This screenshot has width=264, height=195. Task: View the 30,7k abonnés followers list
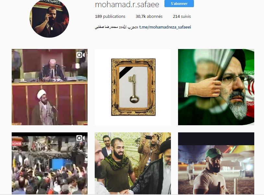149,17
